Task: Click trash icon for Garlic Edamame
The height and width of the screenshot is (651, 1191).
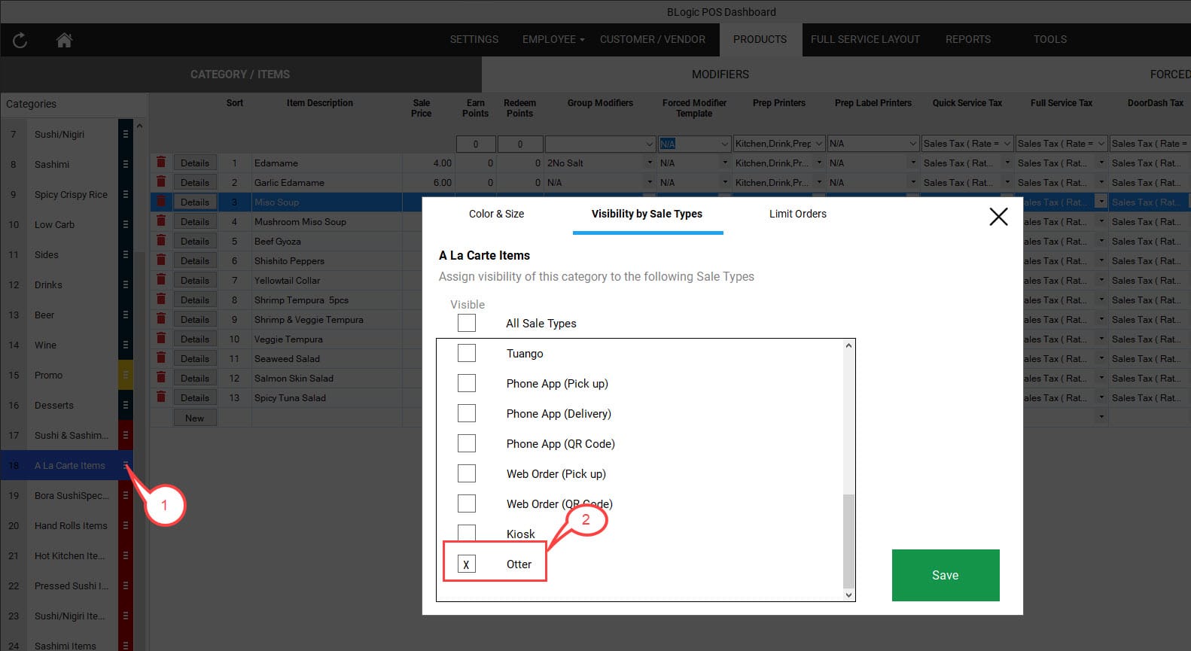Action: click(x=161, y=182)
